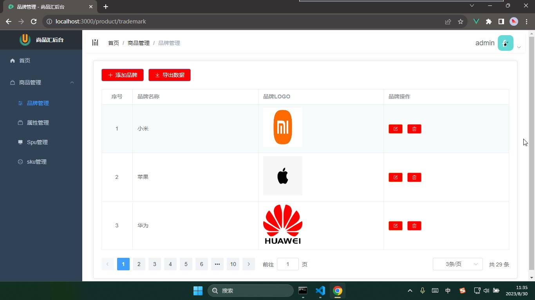Viewport: 535px width, 300px height.
Task: Edit the 小米 brand row
Action: tap(395, 129)
